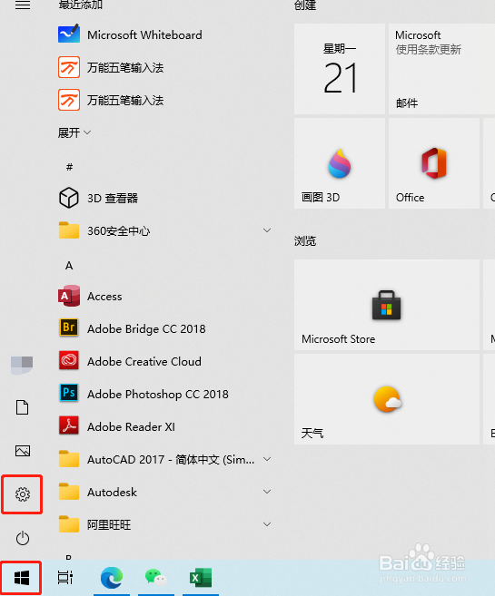Click the letter A group header
The width and height of the screenshot is (495, 596).
coord(69,265)
